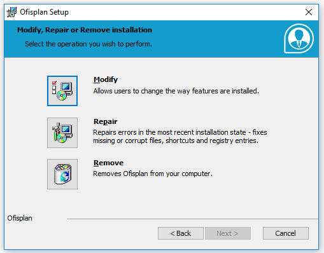This screenshot has height=253, width=324.
Task: Click the Ofisplan branding label near bottom left
Action: coord(20,218)
